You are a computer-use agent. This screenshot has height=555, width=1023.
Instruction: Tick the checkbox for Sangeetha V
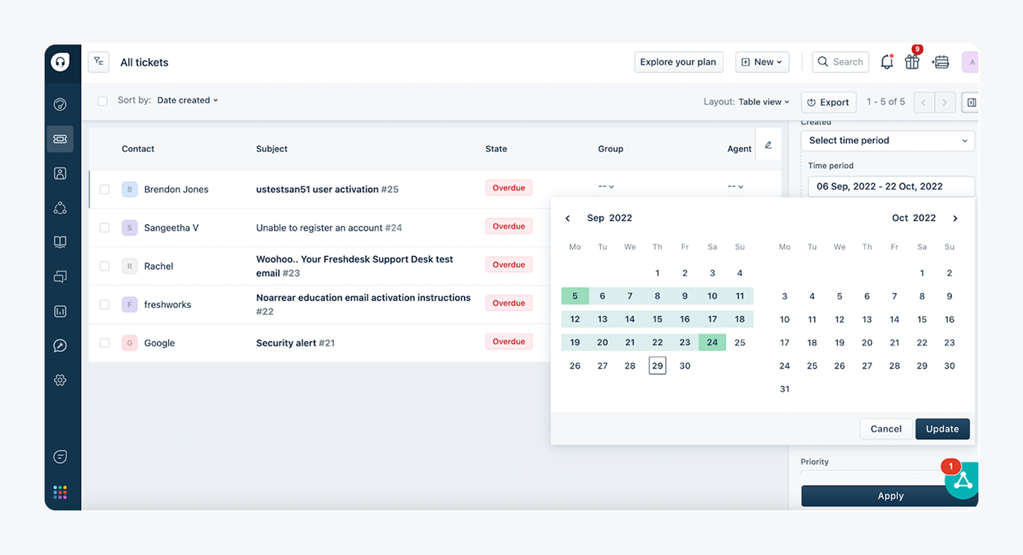pos(104,228)
